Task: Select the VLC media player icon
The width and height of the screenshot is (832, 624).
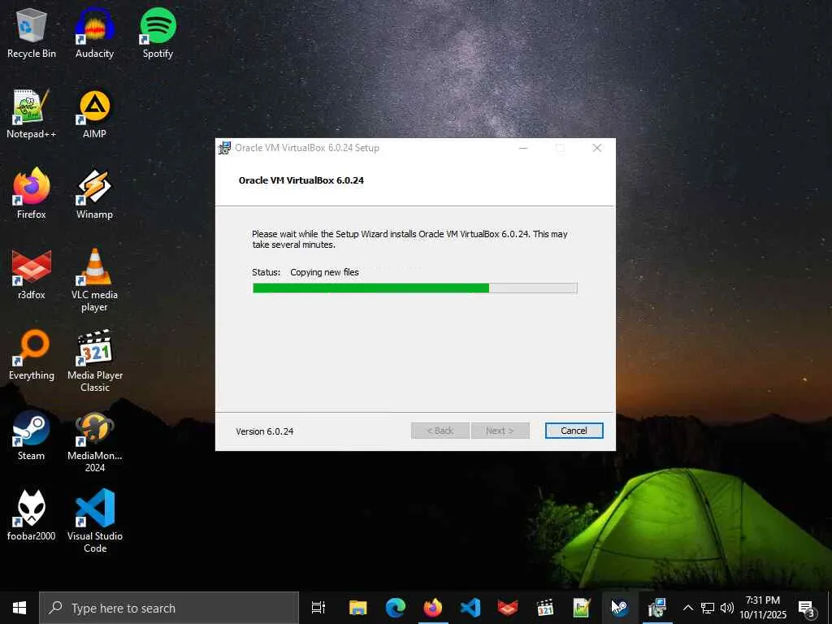Action: (x=94, y=280)
